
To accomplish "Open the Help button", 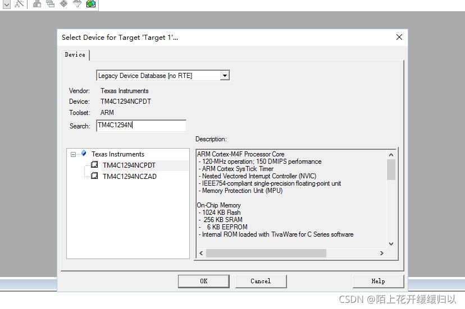I will point(378,281).
